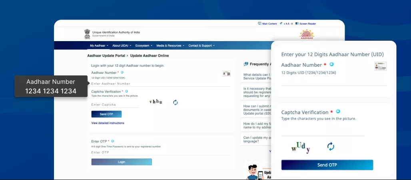The image size is (411, 180).
Task: Open the Media & Resources dropdown
Action: click(170, 45)
